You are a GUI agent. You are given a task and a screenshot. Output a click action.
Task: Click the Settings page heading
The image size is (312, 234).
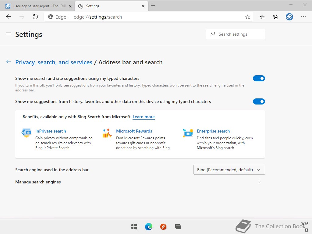click(29, 34)
